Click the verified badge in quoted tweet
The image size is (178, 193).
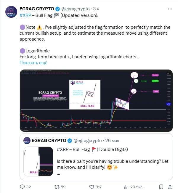pos(70,140)
